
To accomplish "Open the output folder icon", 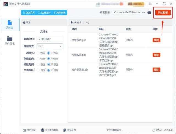I will (149, 12).
